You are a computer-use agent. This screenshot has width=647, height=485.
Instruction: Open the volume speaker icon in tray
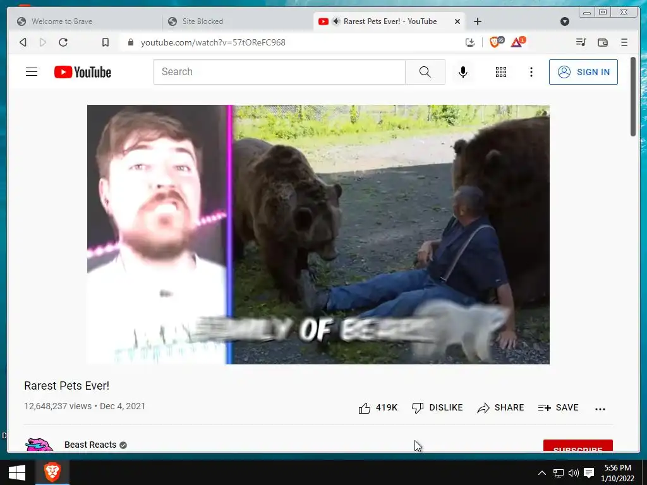coord(574,472)
